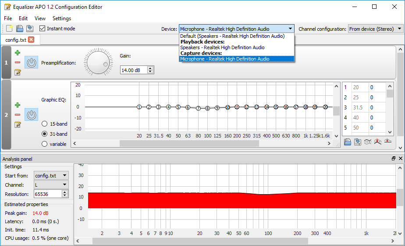The width and height of the screenshot is (405, 246).
Task: Select the 15-band radio option
Action: [x=44, y=124]
